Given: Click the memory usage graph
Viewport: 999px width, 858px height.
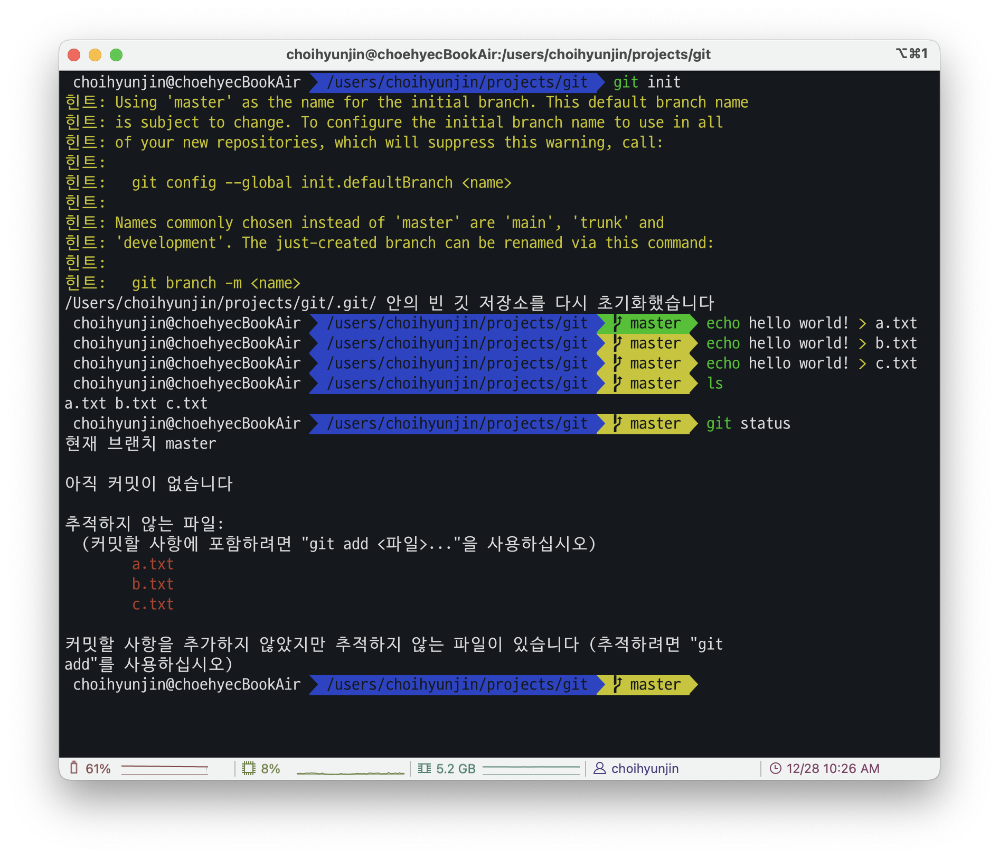Looking at the screenshot, I should pyautogui.click(x=531, y=769).
